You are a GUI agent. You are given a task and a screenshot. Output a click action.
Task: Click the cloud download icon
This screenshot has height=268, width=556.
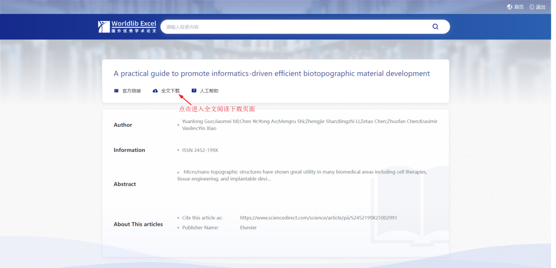click(x=155, y=91)
